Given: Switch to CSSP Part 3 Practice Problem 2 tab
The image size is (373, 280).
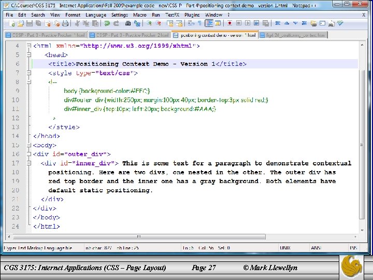Looking at the screenshot, I should point(128,35).
